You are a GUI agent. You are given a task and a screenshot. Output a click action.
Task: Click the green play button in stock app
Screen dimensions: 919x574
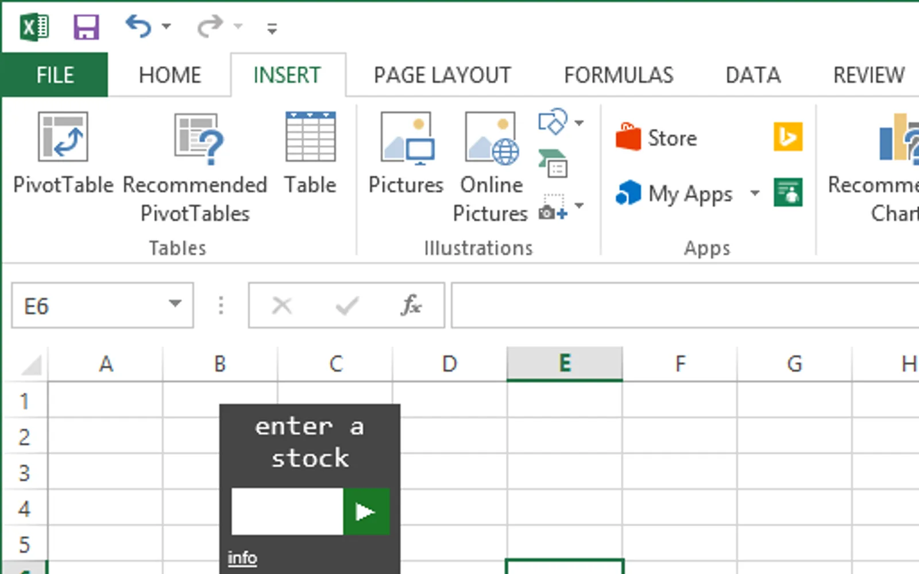pyautogui.click(x=366, y=511)
